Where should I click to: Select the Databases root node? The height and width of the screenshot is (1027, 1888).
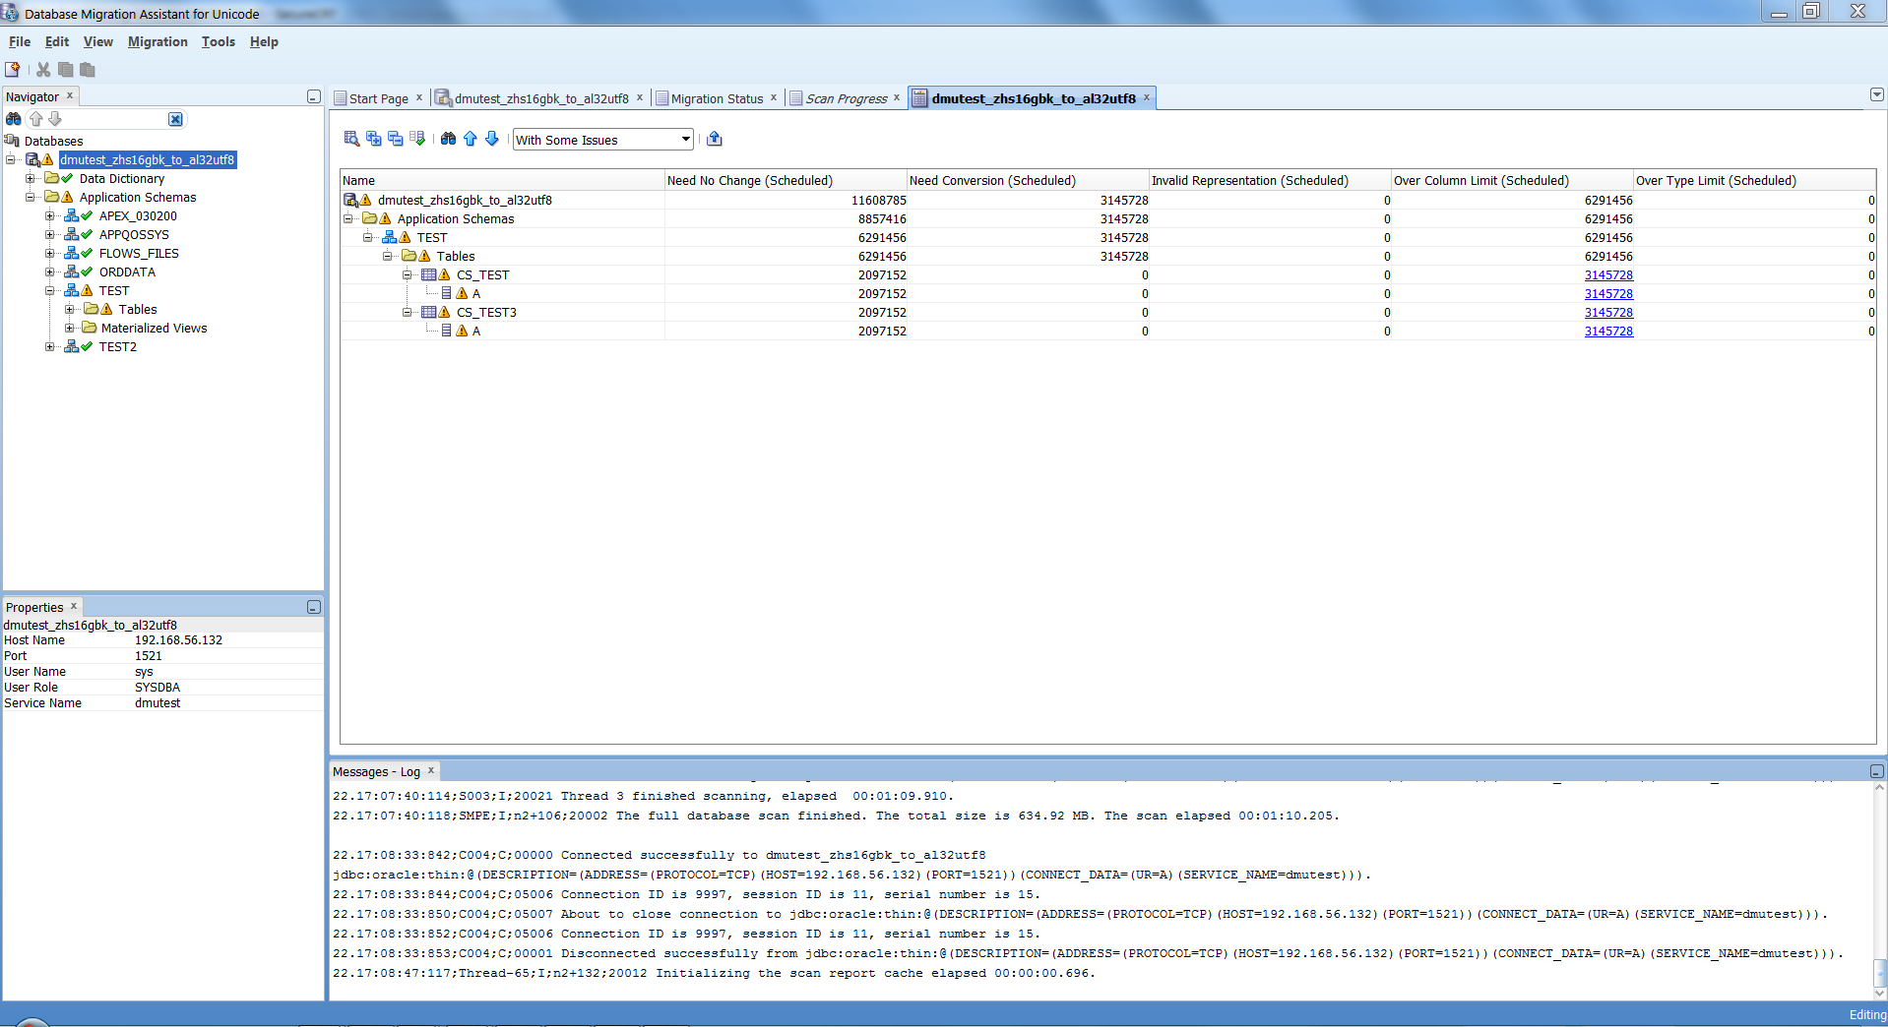[53, 141]
